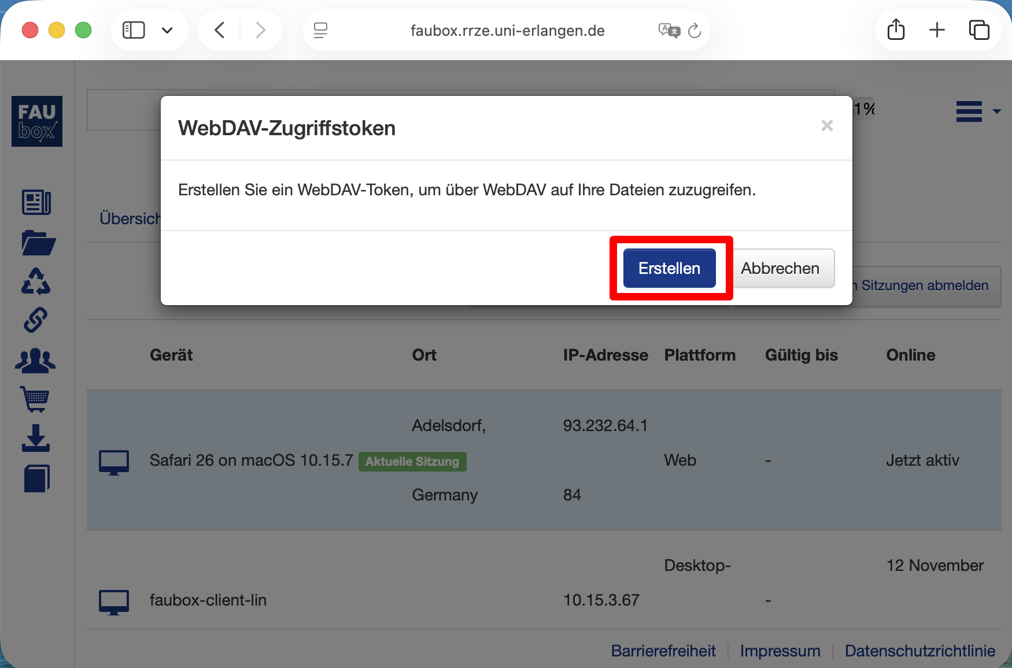Image resolution: width=1012 pixels, height=668 pixels.
Task: Click the FAUbox logo
Action: 37,121
